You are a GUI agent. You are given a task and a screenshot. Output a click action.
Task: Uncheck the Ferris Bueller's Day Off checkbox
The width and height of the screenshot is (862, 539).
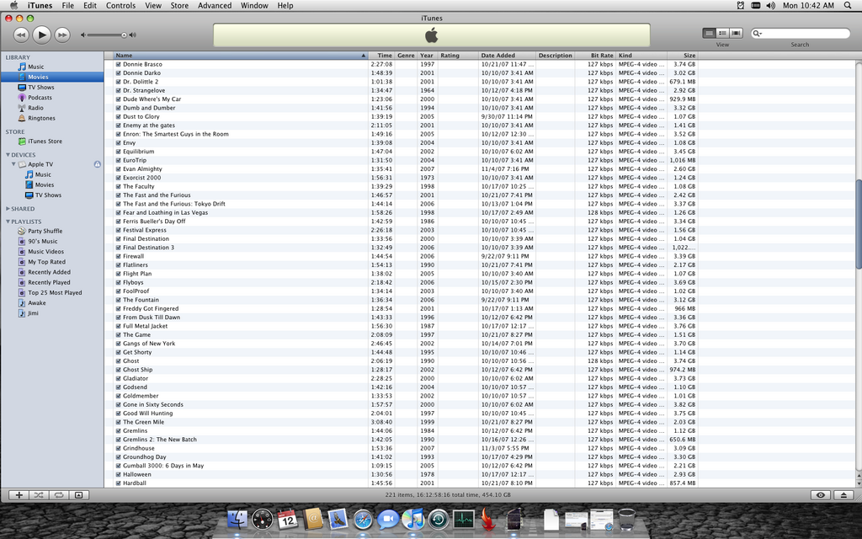[x=118, y=221]
